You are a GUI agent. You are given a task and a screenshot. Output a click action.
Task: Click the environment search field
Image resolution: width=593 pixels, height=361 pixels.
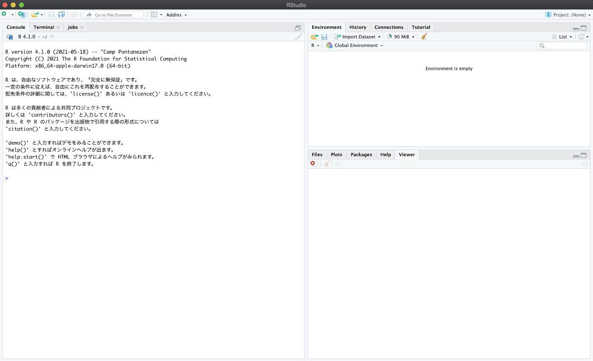point(562,46)
